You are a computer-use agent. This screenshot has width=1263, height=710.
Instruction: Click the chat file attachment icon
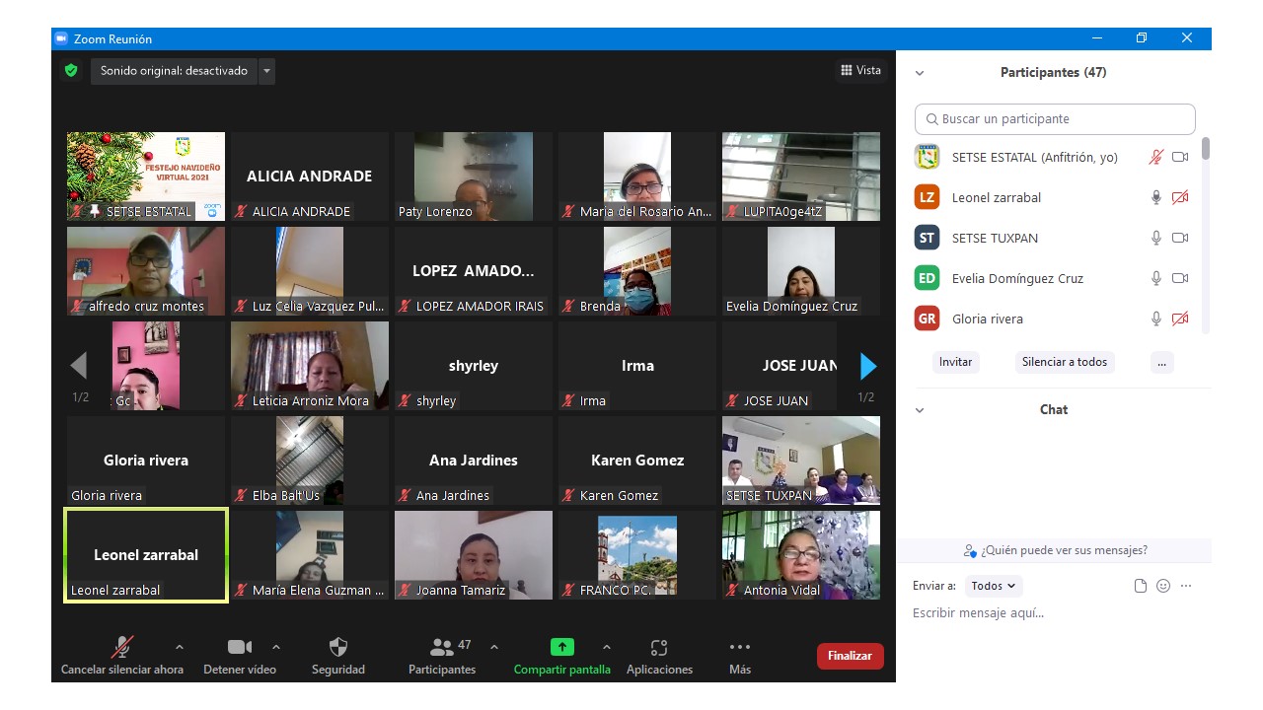[1141, 586]
